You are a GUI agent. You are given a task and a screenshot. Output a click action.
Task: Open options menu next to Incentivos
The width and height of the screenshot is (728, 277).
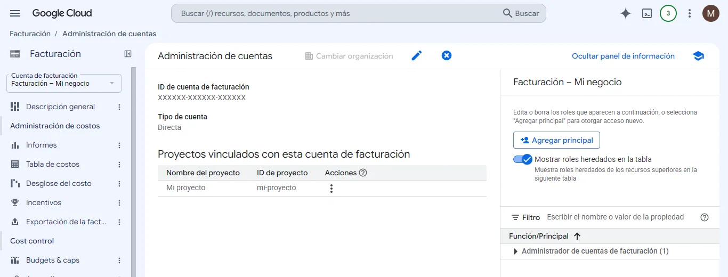119,203
